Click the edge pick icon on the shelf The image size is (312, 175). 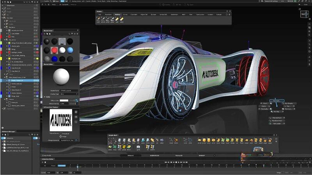119,140
